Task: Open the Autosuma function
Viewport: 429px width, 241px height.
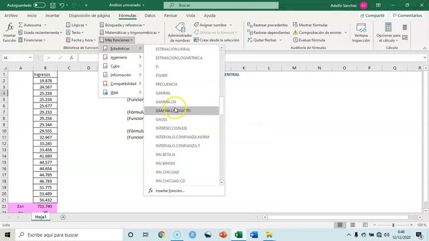Action: pyautogui.click(x=32, y=25)
